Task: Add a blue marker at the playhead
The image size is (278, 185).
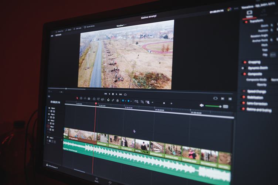Action: [x=129, y=101]
